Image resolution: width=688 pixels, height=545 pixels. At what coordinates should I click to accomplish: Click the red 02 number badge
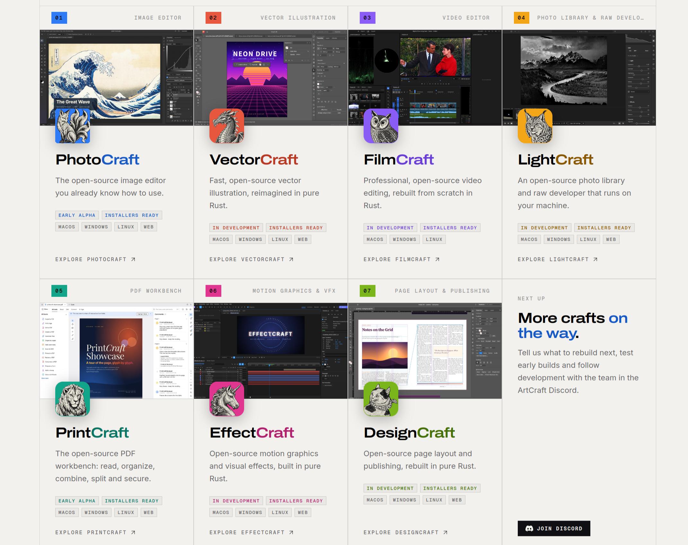[213, 18]
